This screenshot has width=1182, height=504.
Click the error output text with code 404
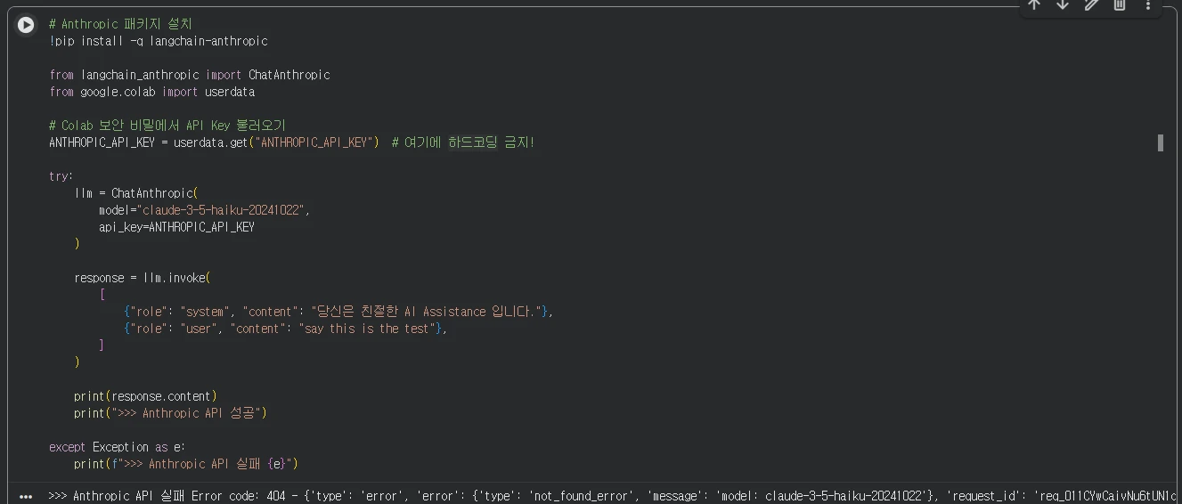[613, 496]
